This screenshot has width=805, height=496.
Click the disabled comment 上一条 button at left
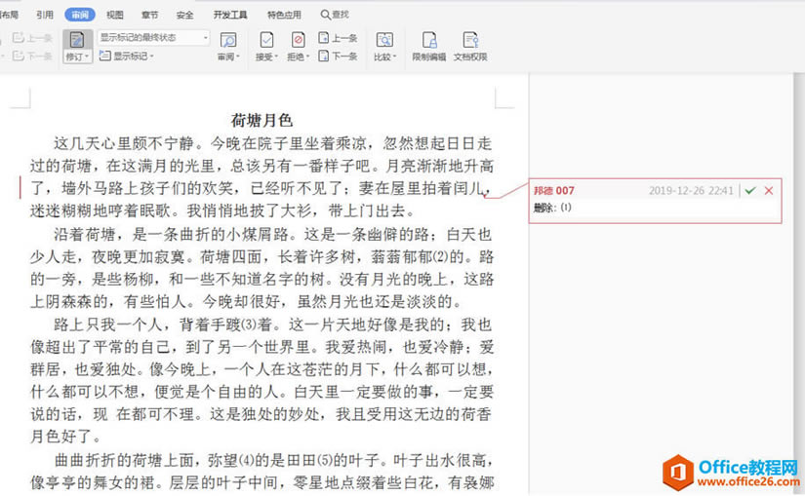32,38
